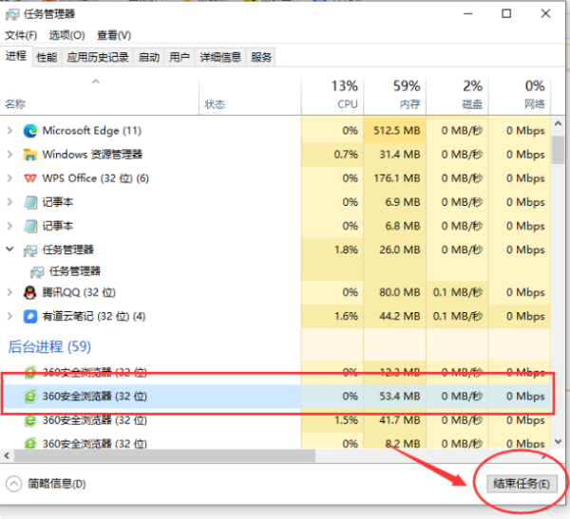This screenshot has height=519, width=570.
Task: Select the highlighted 360安全浏览器 (32 位) row
Action: point(276,397)
